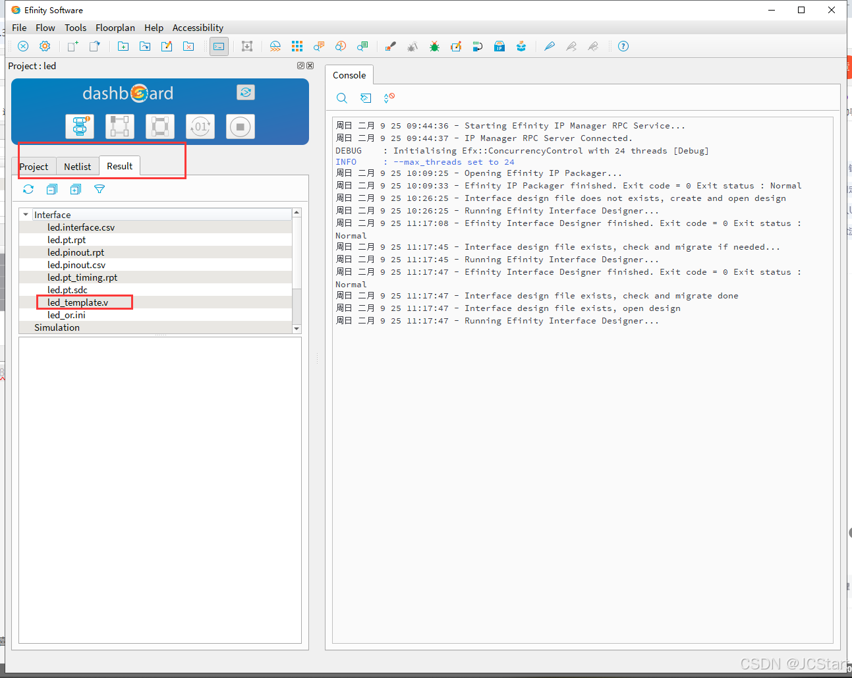
Task: Select led.pt_timing.rpt file
Action: pyautogui.click(x=82, y=277)
